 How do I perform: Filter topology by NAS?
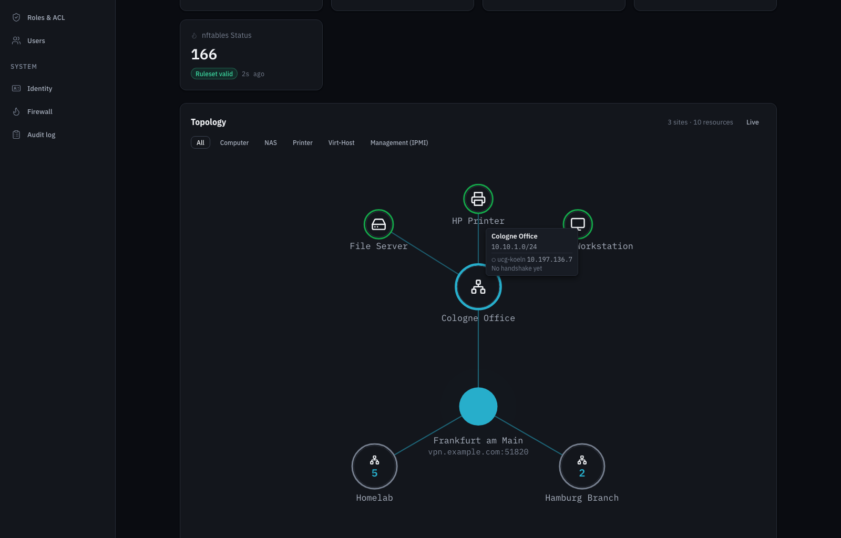[x=271, y=142]
